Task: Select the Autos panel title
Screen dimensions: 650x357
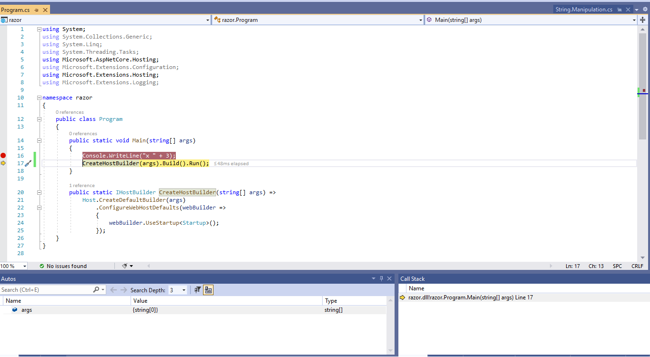Action: click(8, 279)
